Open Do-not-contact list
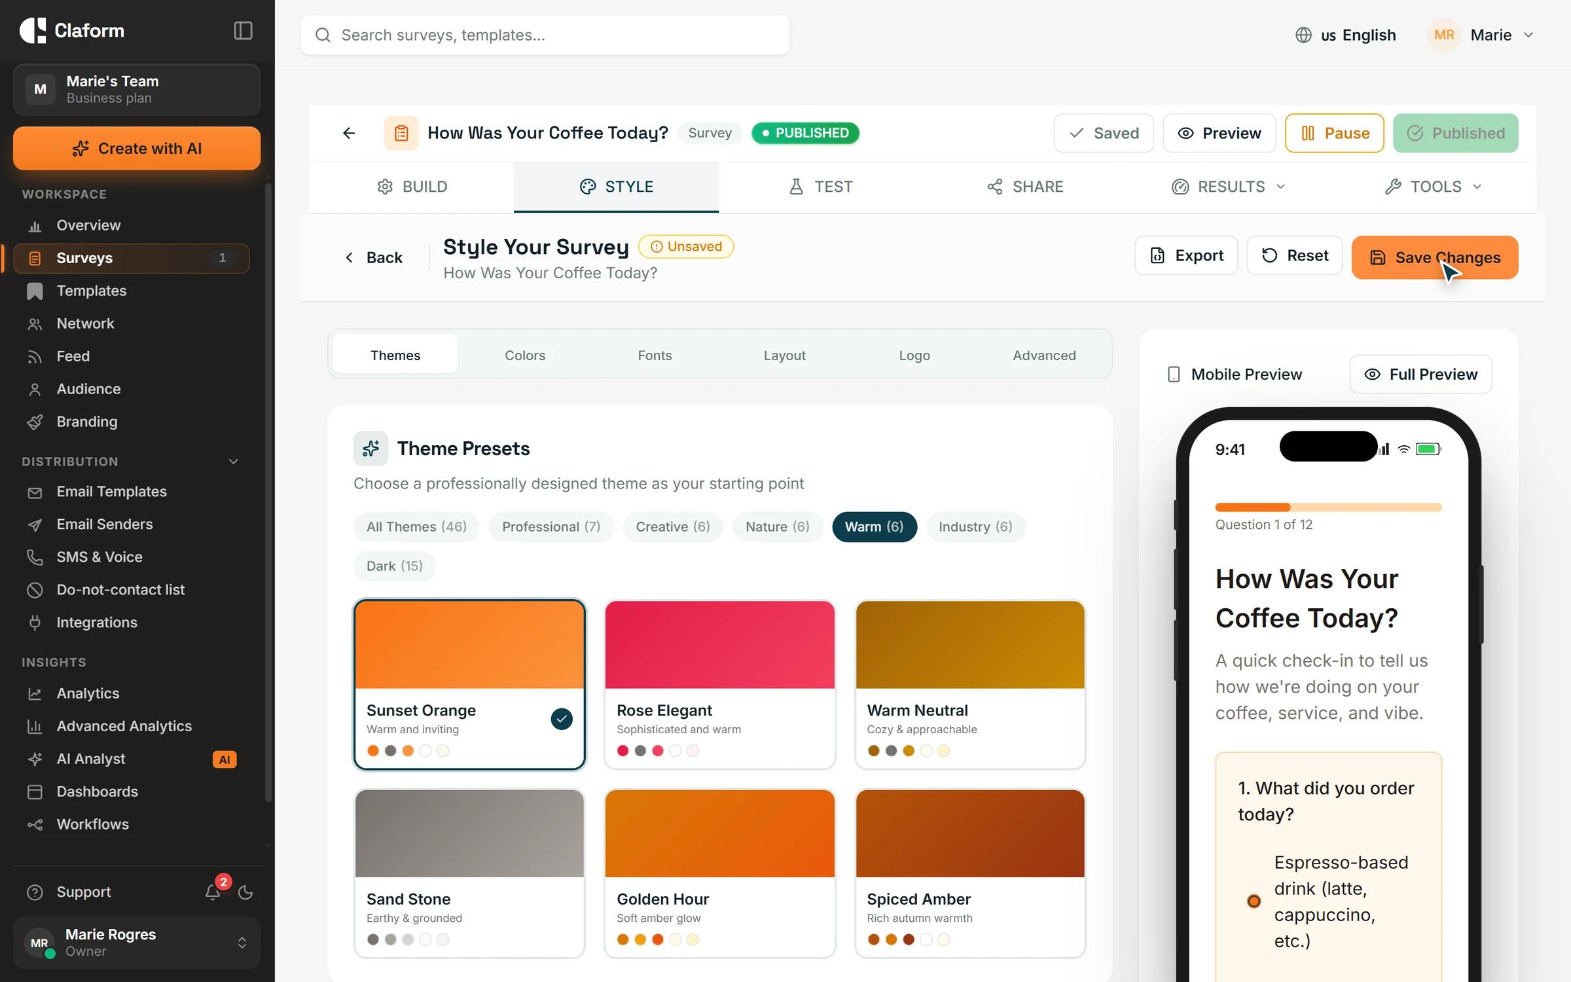 pos(131,590)
